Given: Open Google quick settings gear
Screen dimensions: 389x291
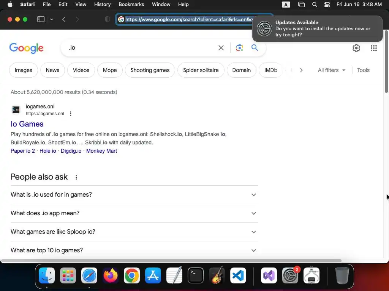Looking at the screenshot, I should point(356,48).
